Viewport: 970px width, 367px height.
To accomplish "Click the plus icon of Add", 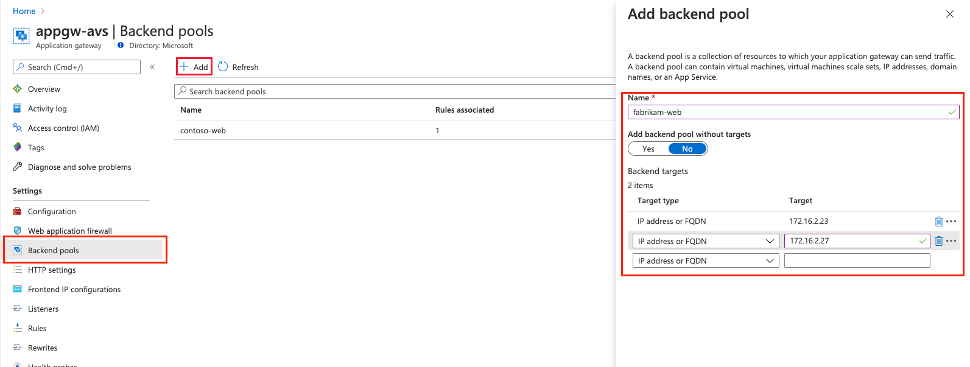I will tap(184, 66).
